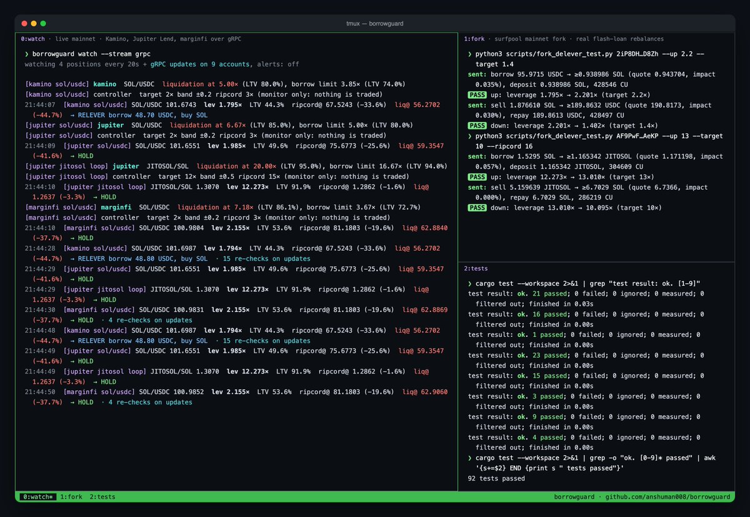Click 'liq@ 62.8869' value
The width and height of the screenshot is (750, 517).
(424, 309)
